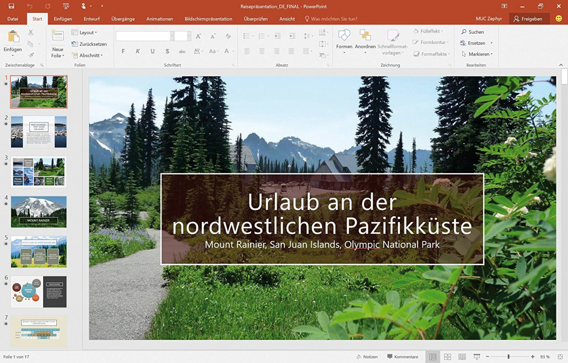
Task: Toggle the Notizen notes pane
Action: 367,357
